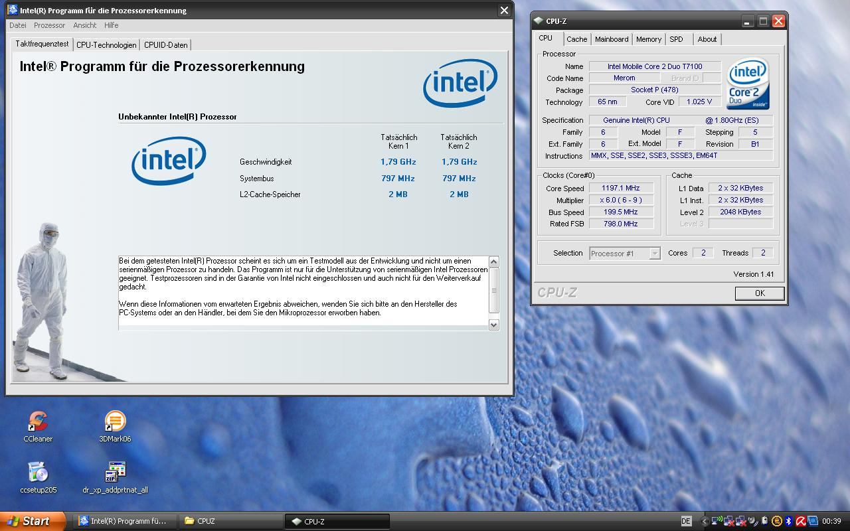The height and width of the screenshot is (531, 850).
Task: Click the Revision value B1
Action: (755, 143)
